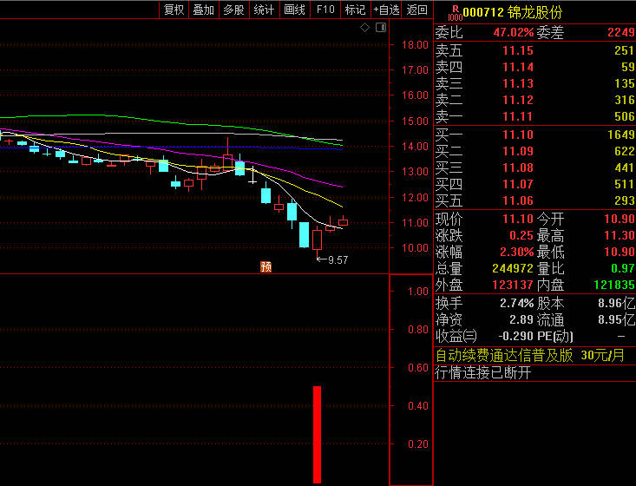Click the 内盘 value 121835

pos(614,285)
